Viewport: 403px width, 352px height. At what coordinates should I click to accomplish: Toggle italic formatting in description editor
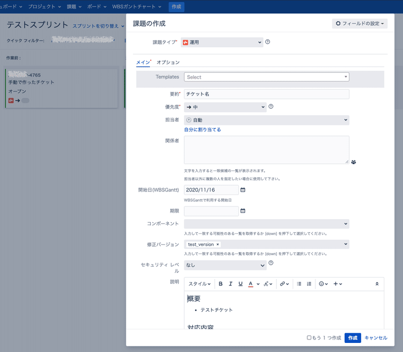[x=231, y=284]
